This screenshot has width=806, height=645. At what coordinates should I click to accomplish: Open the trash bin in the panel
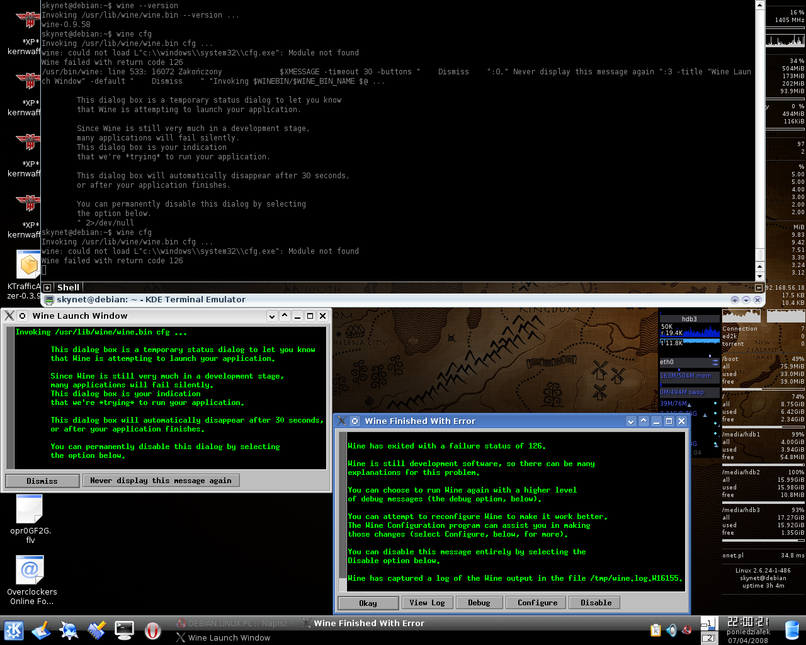(x=792, y=630)
